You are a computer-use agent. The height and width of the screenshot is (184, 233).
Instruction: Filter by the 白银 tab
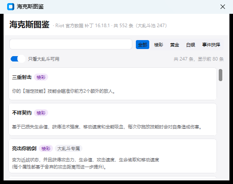(191, 45)
